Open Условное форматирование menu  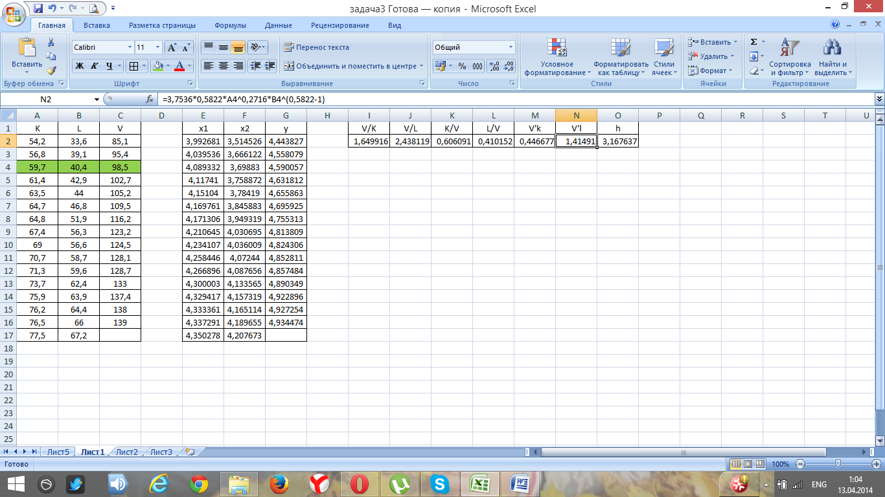tap(557, 57)
